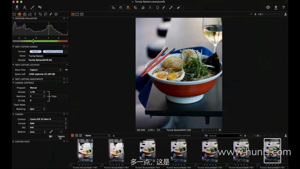Click the Import Images download icon

tap(17, 8)
